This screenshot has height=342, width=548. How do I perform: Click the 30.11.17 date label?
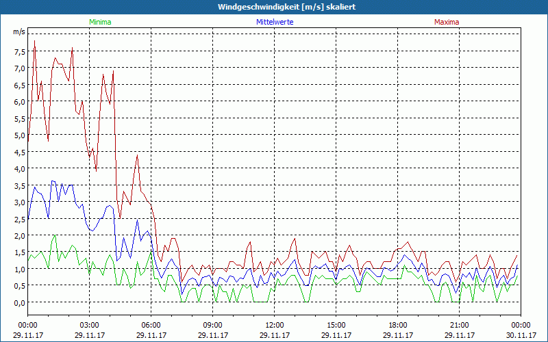[x=521, y=335]
